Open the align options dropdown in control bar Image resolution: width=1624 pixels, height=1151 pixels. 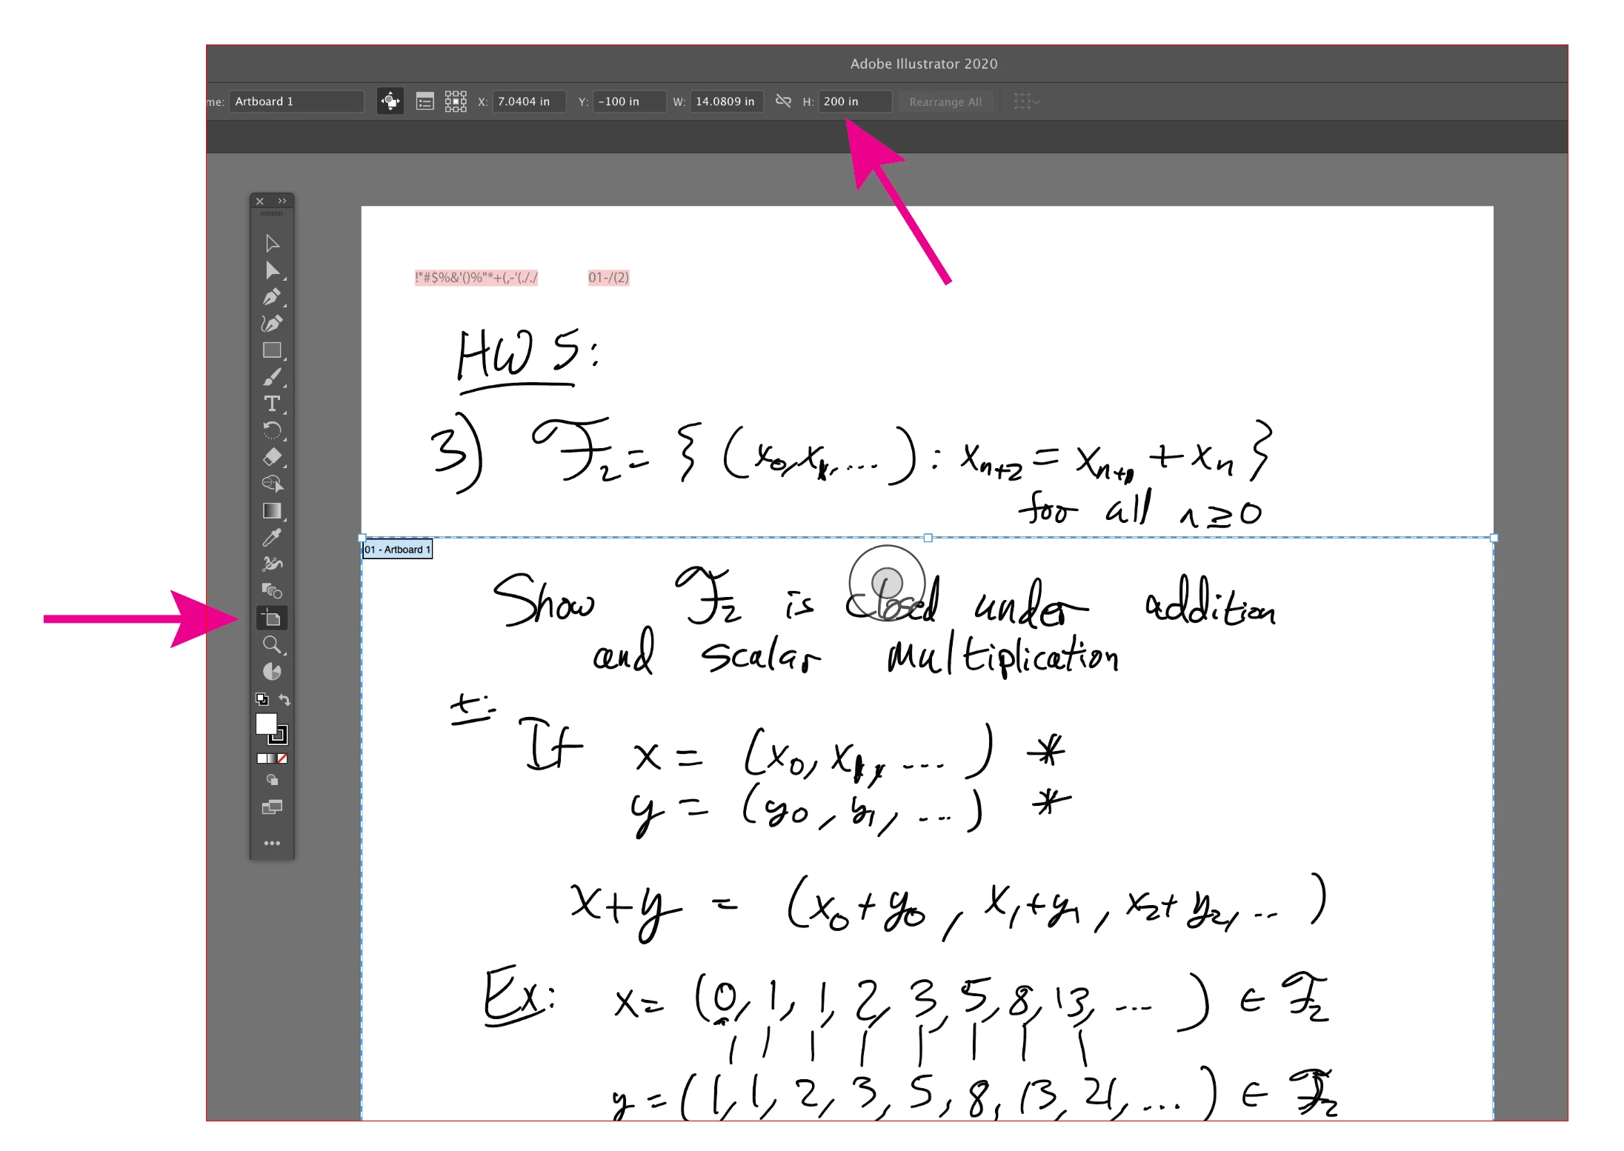coord(1026,101)
